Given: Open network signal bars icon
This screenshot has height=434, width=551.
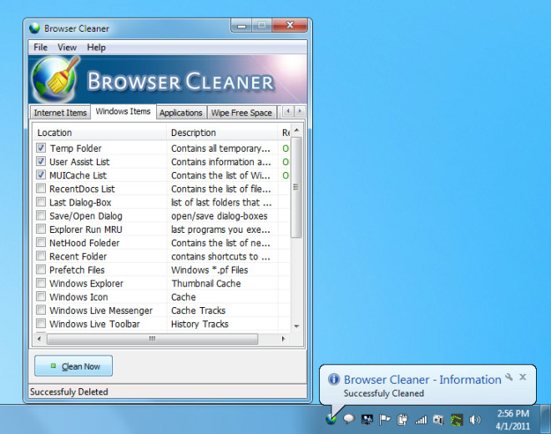Looking at the screenshot, I should 421,419.
